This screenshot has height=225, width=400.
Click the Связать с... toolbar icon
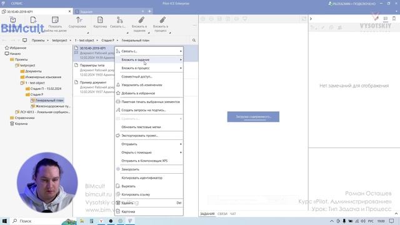(x=119, y=20)
